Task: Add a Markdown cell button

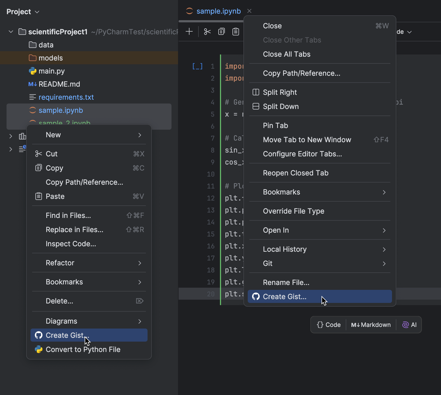Action: (x=371, y=325)
